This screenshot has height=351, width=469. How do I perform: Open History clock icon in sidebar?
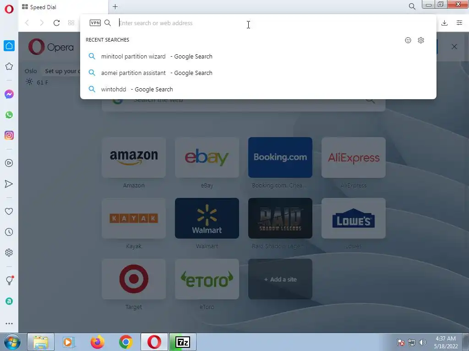pyautogui.click(x=9, y=232)
